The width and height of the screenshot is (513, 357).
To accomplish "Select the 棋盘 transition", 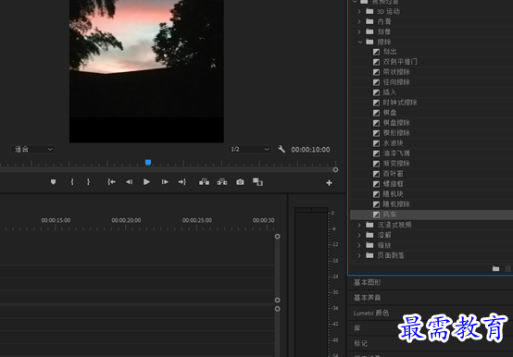I will click(390, 113).
